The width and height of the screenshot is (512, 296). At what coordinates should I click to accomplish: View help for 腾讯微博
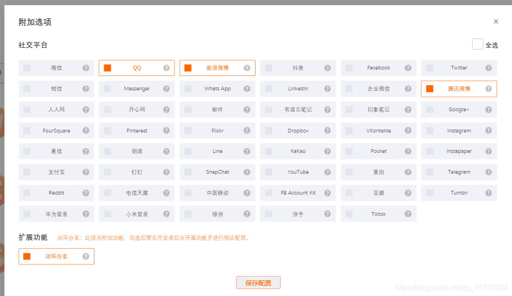click(x=488, y=88)
